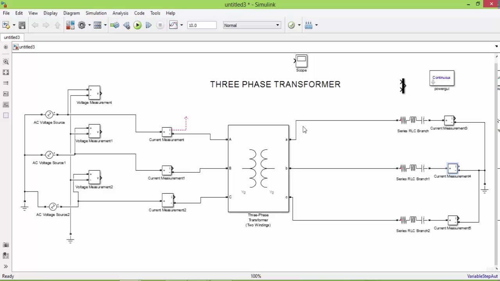This screenshot has width=500, height=281.
Task: Click the Hide/Show Model Browser arrow icon
Action: [x=6, y=47]
